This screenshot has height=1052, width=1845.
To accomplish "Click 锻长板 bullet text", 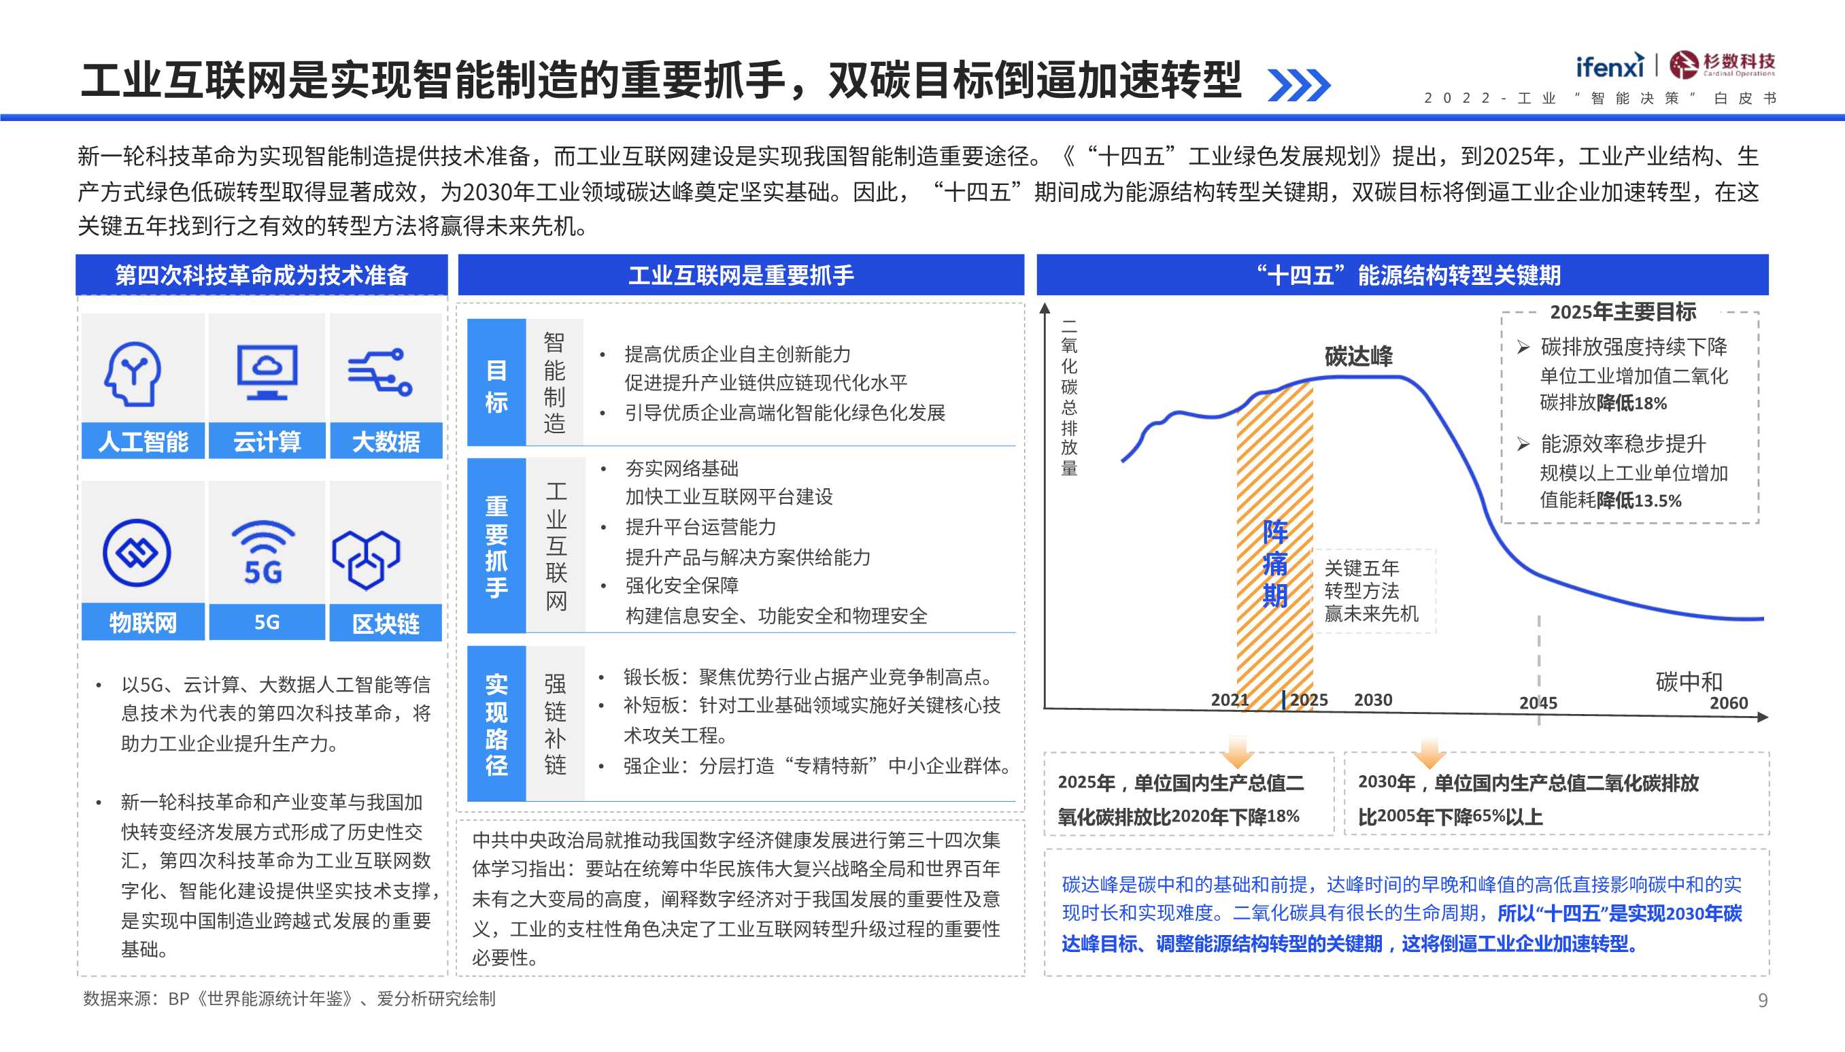I will click(x=811, y=676).
